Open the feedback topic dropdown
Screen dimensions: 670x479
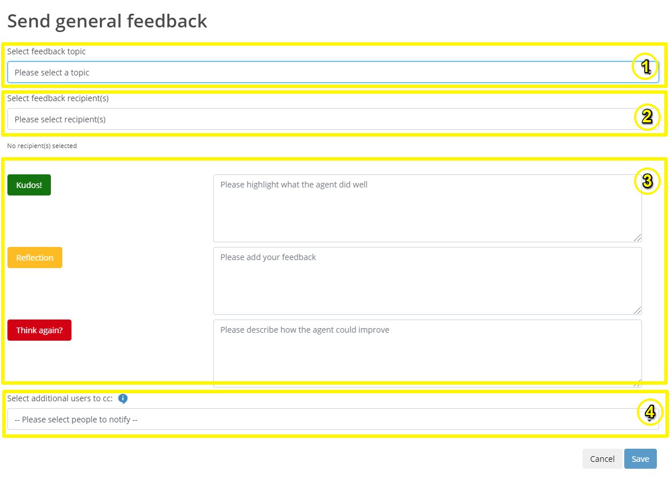pyautogui.click(x=333, y=72)
